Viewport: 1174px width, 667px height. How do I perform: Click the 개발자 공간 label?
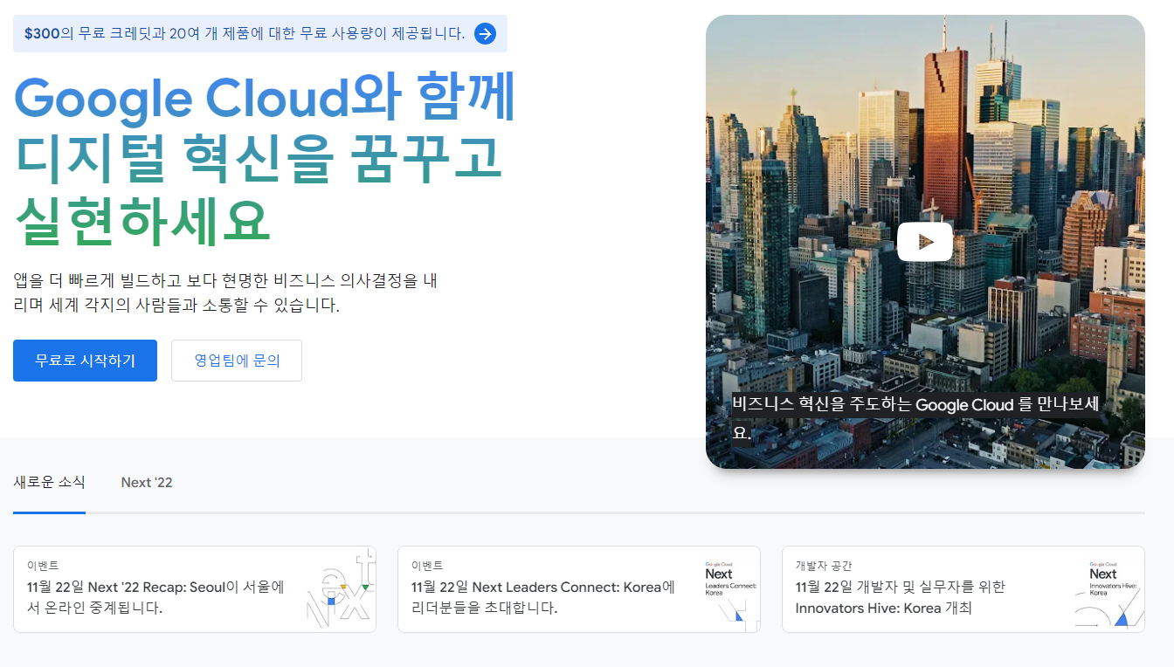pos(824,566)
